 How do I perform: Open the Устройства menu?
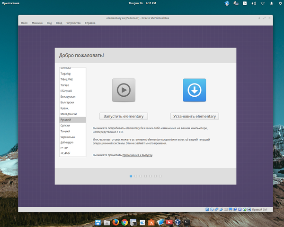(x=73, y=23)
